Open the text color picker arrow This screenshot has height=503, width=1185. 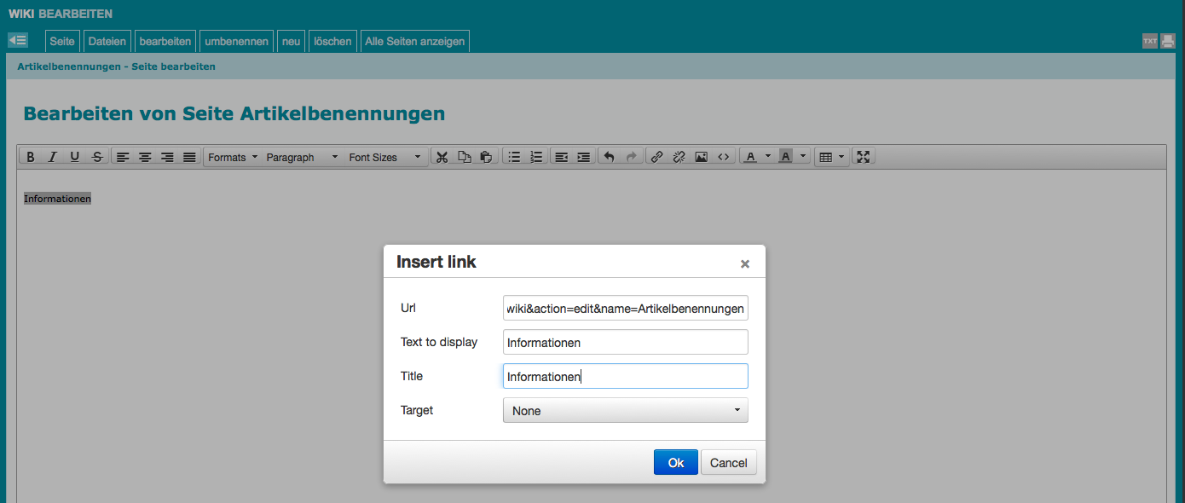click(767, 157)
